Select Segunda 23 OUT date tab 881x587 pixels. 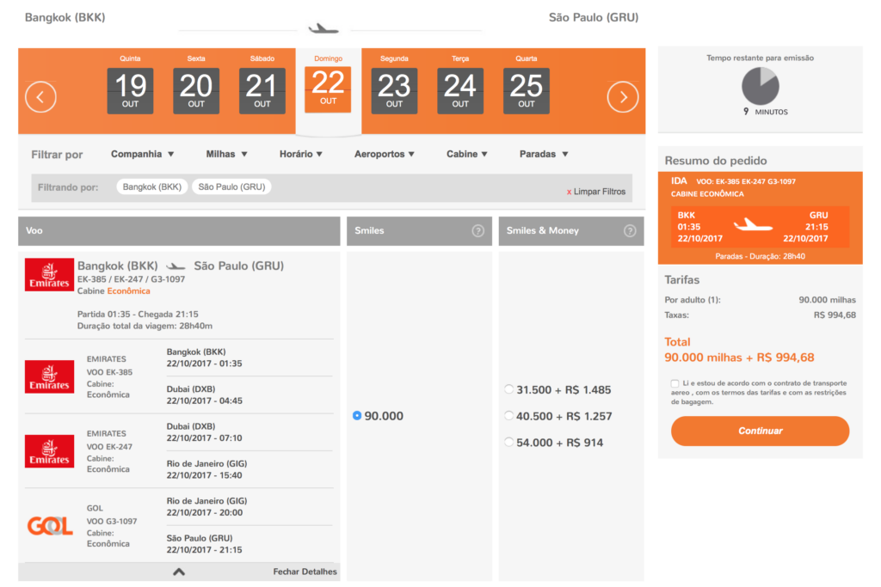tap(394, 85)
